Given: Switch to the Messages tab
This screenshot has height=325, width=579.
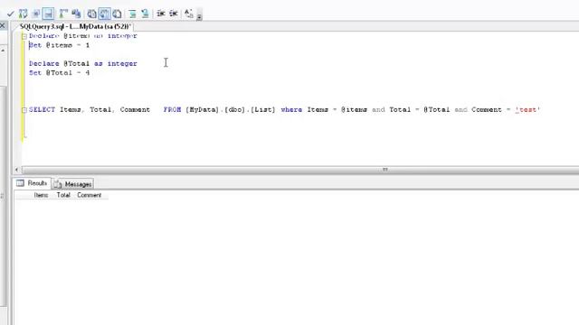Looking at the screenshot, I should tap(72, 183).
